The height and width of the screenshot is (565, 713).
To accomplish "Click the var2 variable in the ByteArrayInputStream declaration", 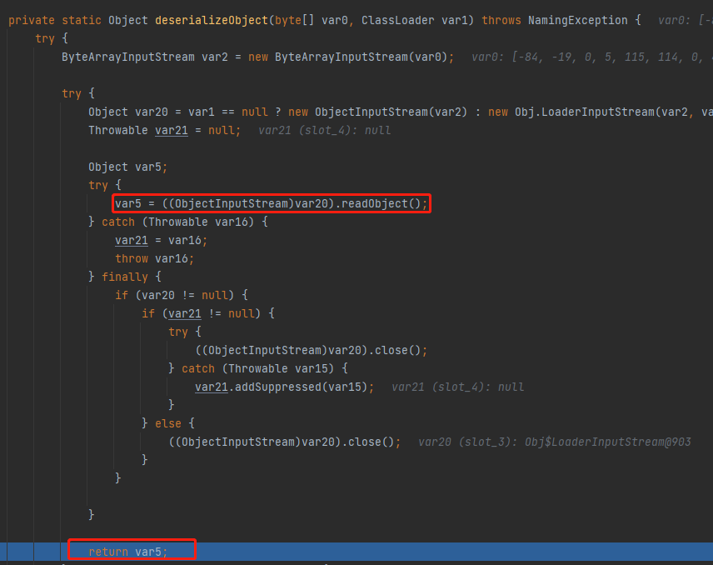I will pyautogui.click(x=215, y=57).
